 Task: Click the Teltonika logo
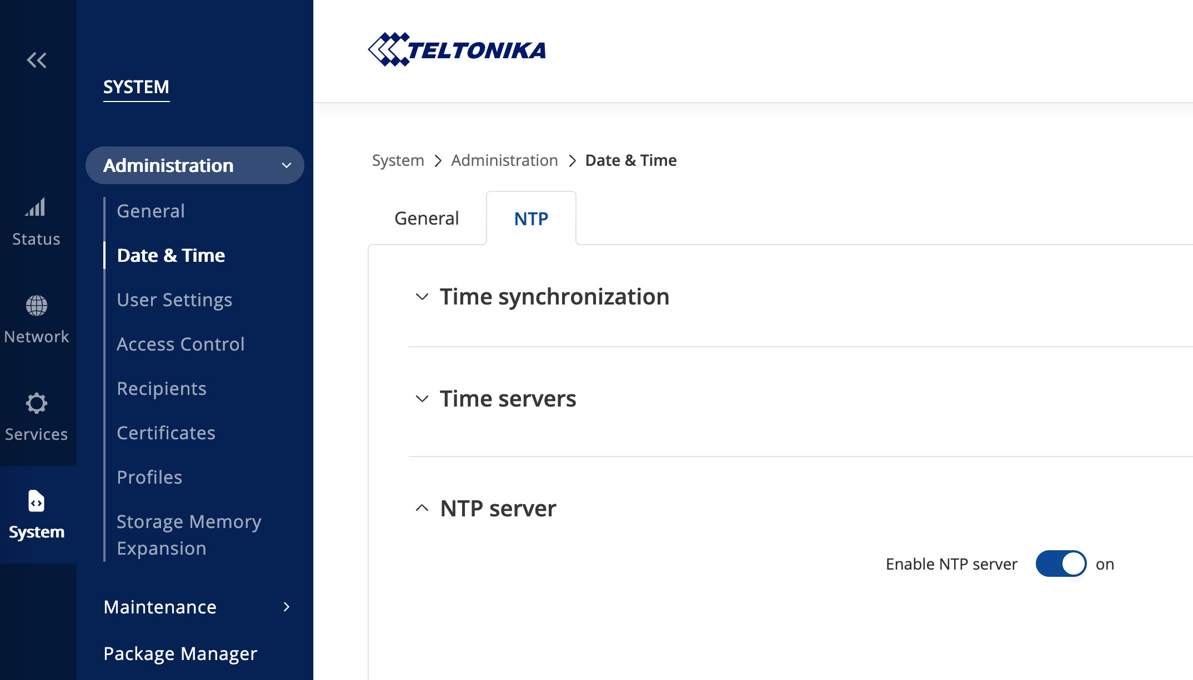[457, 50]
